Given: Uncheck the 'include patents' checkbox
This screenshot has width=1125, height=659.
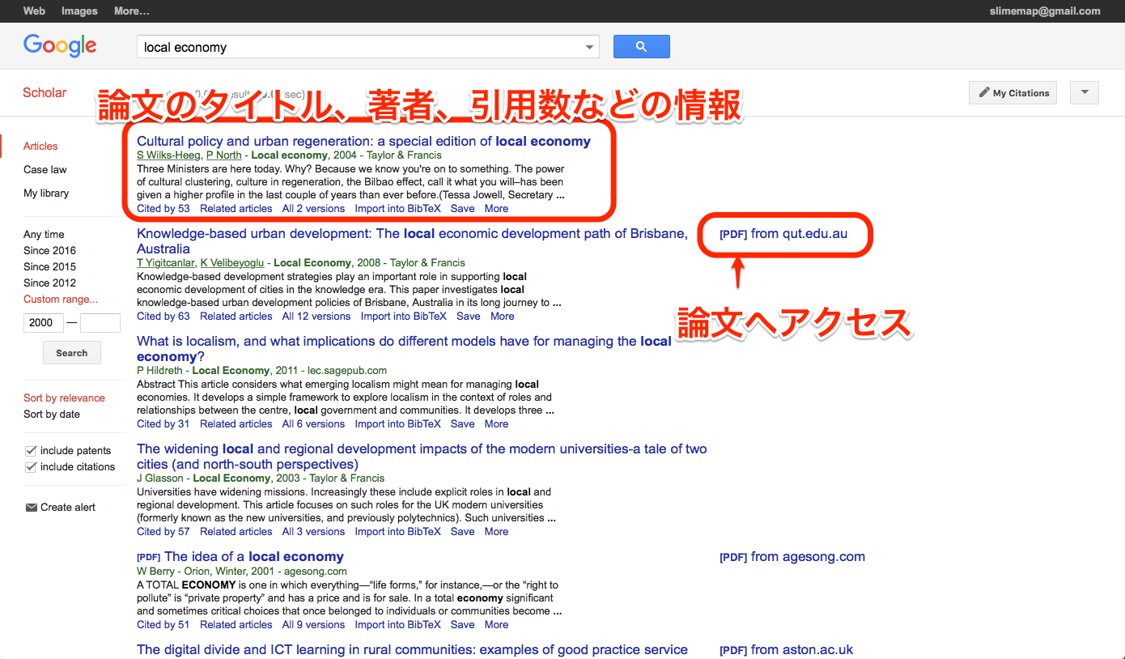Looking at the screenshot, I should (30, 450).
